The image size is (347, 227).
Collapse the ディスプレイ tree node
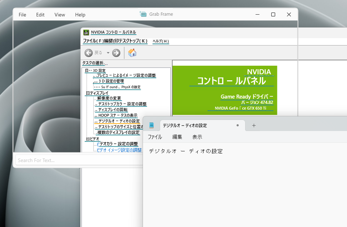pyautogui.click(x=88, y=93)
